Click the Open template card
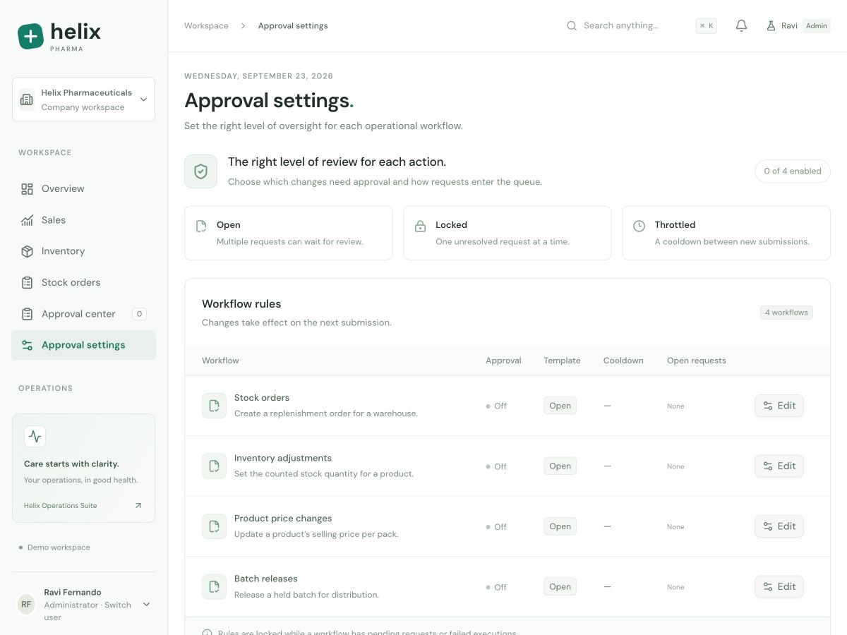 tap(288, 233)
